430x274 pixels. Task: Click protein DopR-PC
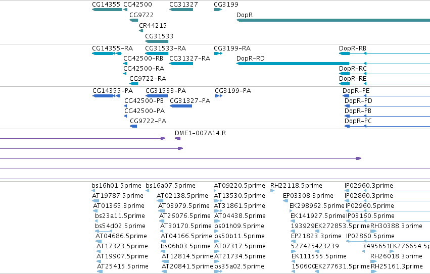pos(387,126)
